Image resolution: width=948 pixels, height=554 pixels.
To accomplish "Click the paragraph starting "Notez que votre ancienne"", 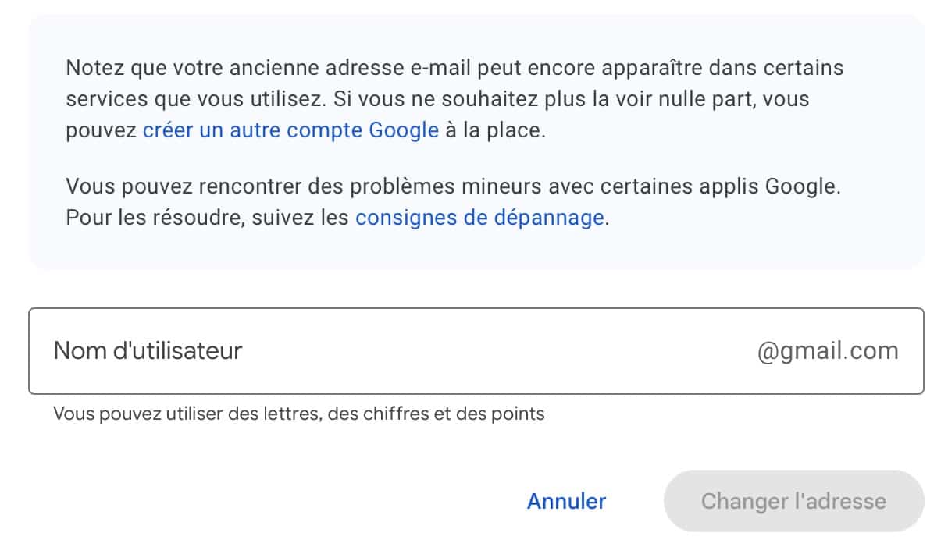I will click(454, 68).
